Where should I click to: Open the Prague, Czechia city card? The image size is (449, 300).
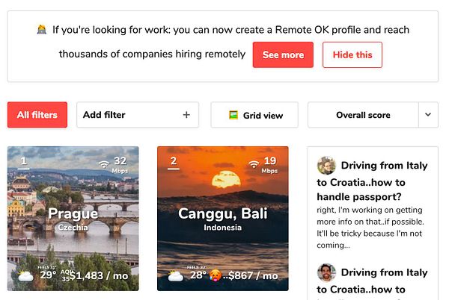coord(73,219)
